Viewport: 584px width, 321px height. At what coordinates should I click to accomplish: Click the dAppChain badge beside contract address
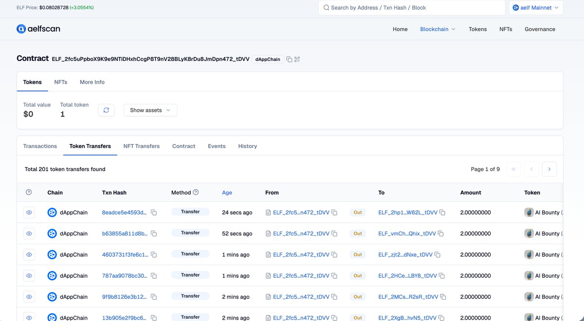click(268, 59)
